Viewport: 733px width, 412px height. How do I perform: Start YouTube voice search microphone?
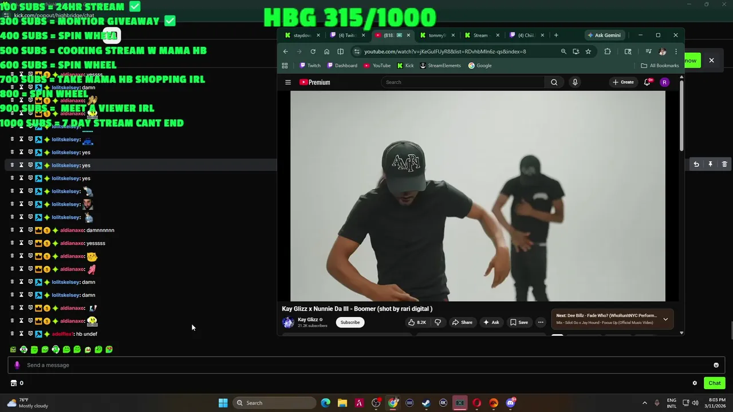tap(575, 82)
